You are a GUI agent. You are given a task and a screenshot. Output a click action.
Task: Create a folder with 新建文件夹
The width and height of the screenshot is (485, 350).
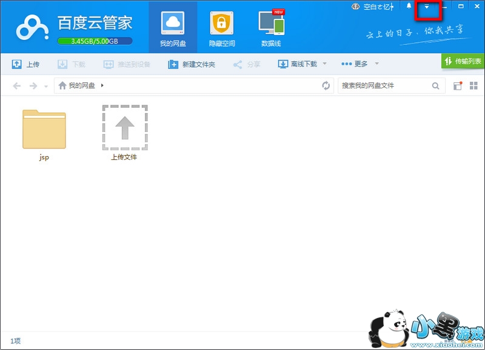pyautogui.click(x=192, y=64)
